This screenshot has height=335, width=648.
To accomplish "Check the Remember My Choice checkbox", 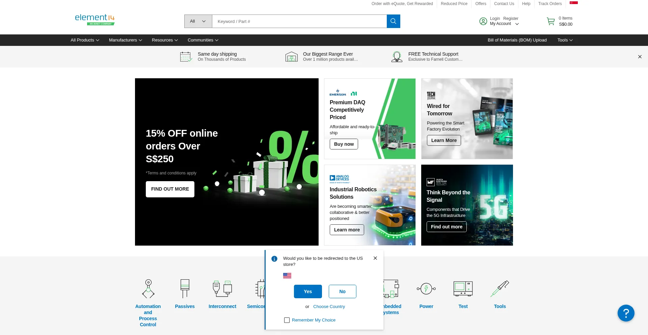I will tap(287, 320).
